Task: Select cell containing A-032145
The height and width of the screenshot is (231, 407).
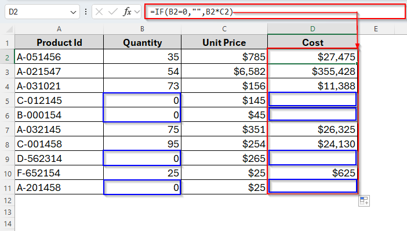Action: click(x=59, y=129)
